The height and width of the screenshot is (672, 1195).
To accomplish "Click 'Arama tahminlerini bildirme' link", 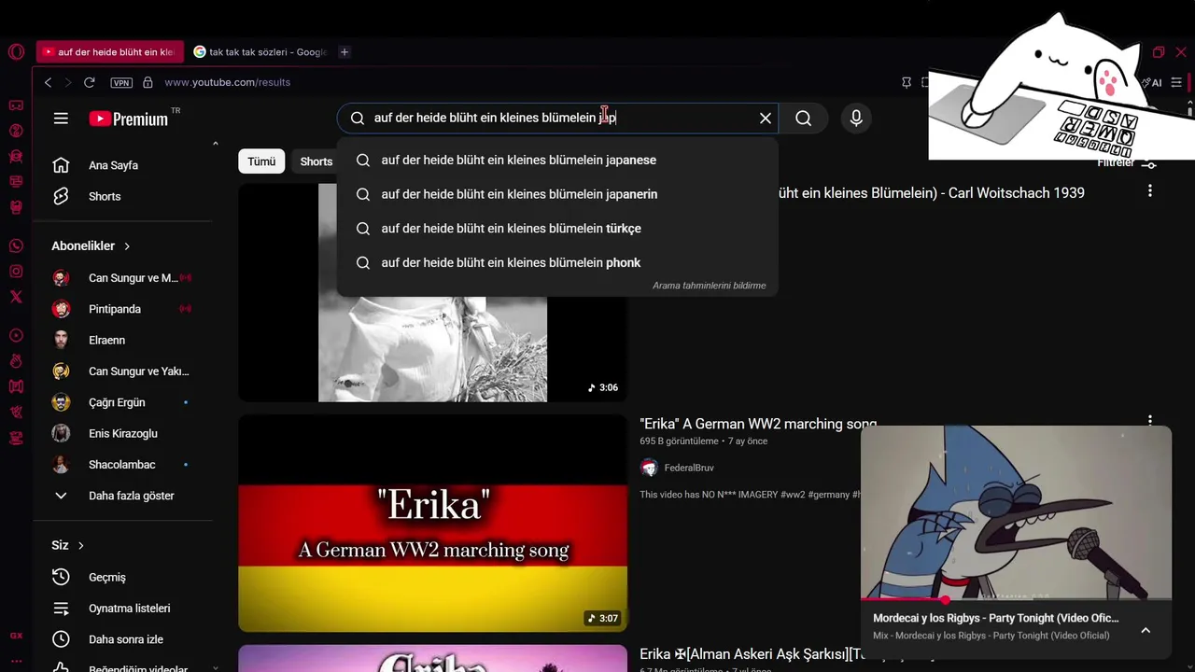I will (x=710, y=286).
